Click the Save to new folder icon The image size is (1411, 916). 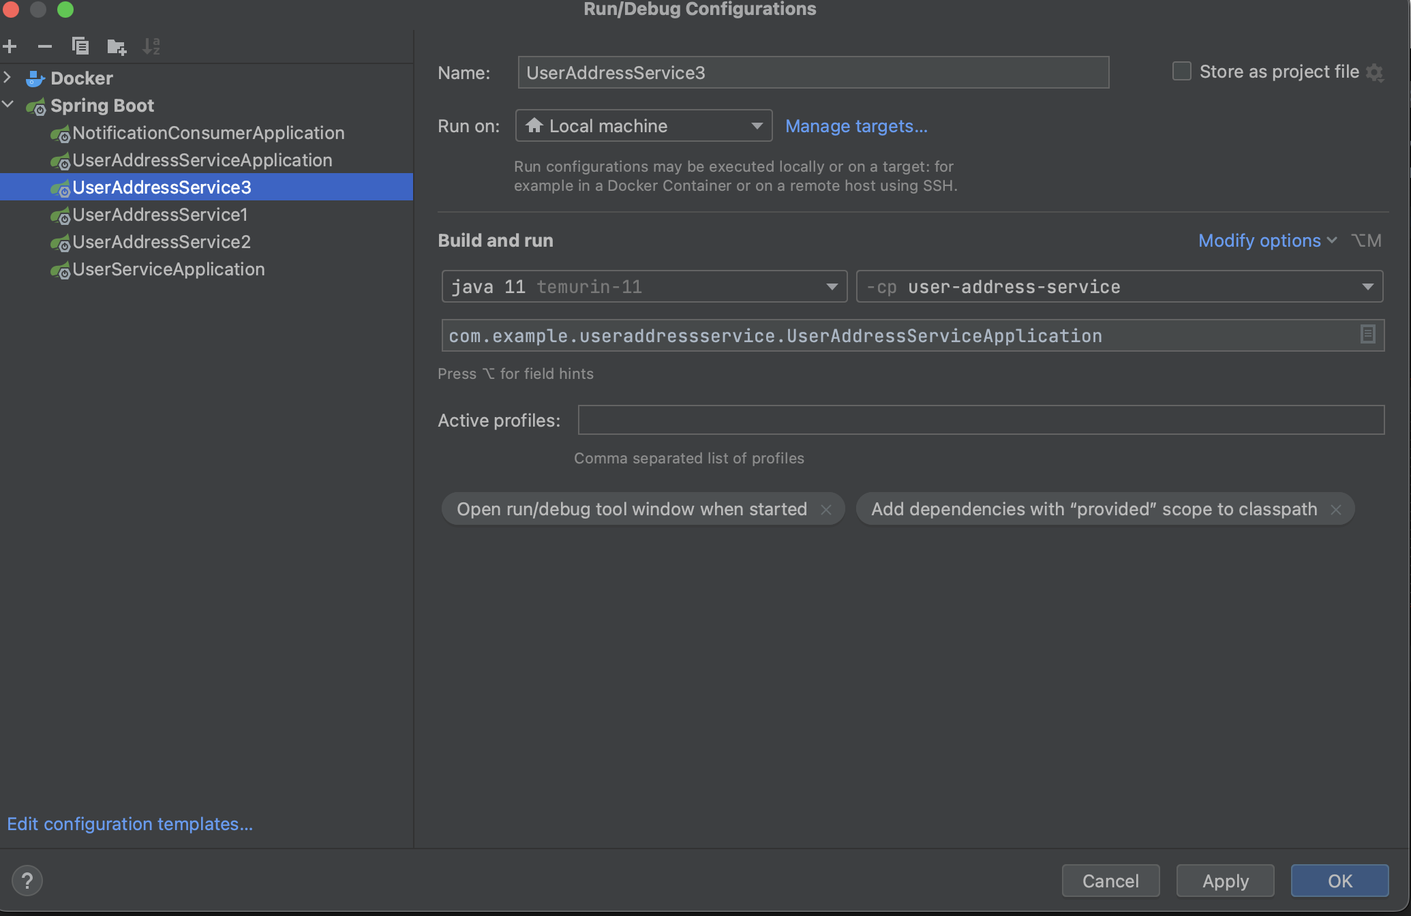(x=117, y=46)
